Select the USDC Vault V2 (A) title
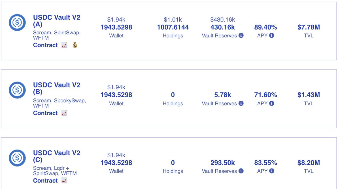Viewport: 340px width, 189px height. 57,21
